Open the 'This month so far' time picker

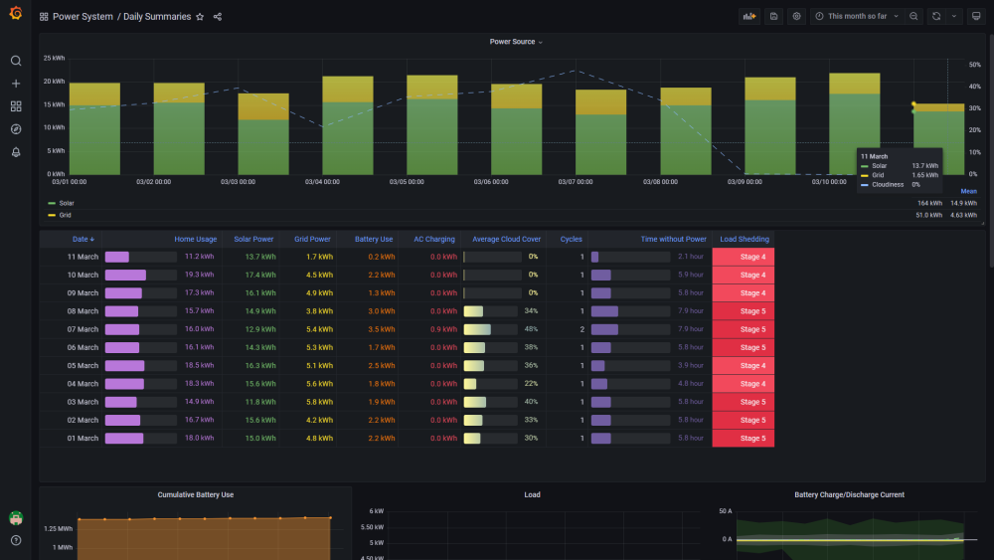[856, 17]
